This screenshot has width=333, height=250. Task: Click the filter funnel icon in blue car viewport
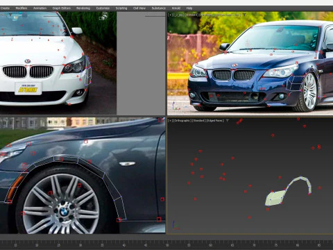pyautogui.click(x=244, y=15)
